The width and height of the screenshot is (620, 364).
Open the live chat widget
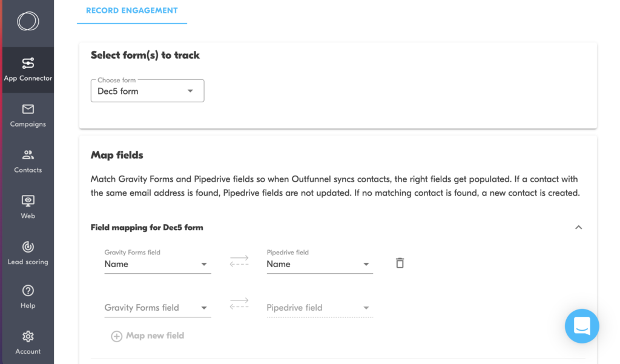pyautogui.click(x=582, y=326)
